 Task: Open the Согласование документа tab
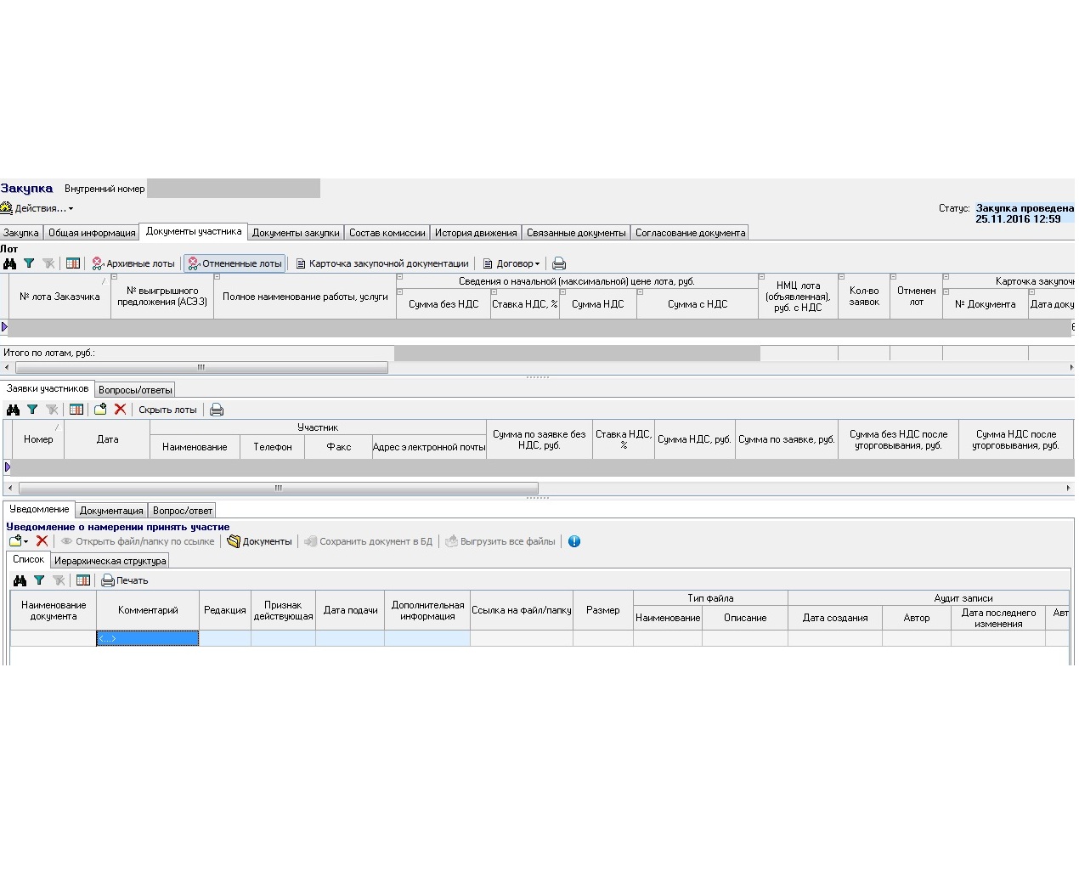[x=690, y=233]
